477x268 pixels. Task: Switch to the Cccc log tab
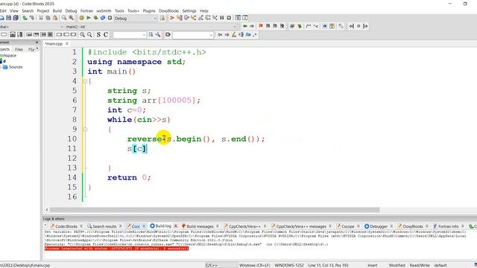tap(136, 226)
